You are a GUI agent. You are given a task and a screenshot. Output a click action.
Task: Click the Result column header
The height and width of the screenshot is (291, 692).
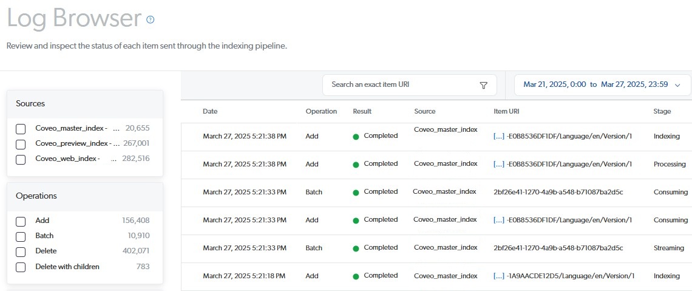pyautogui.click(x=362, y=111)
